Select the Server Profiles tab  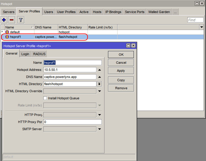click(x=29, y=12)
